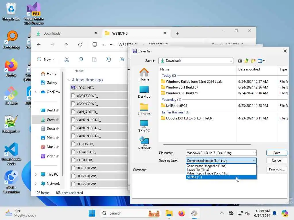Open the Recycle Bin desktop icon
The width and height of the screenshot is (294, 220).
pyautogui.click(x=11, y=12)
